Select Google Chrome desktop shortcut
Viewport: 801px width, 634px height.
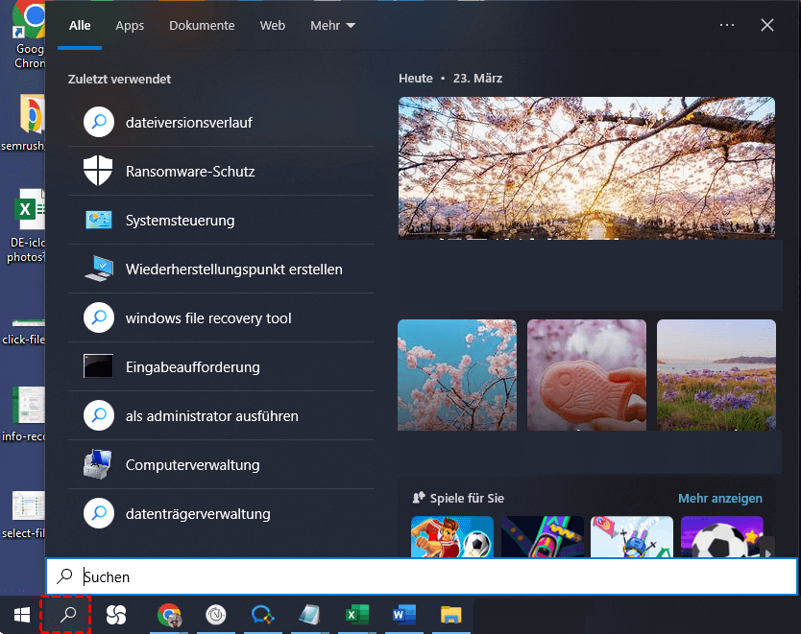28,35
